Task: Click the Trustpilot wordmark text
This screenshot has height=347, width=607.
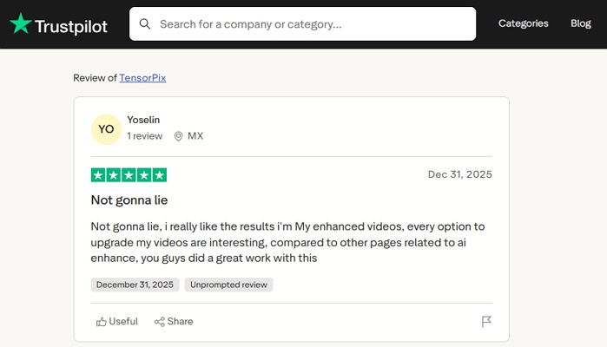Action: point(71,26)
